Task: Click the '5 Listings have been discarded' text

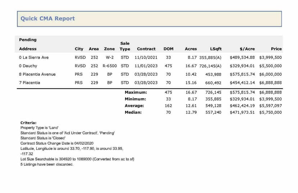Action: tap(47, 164)
